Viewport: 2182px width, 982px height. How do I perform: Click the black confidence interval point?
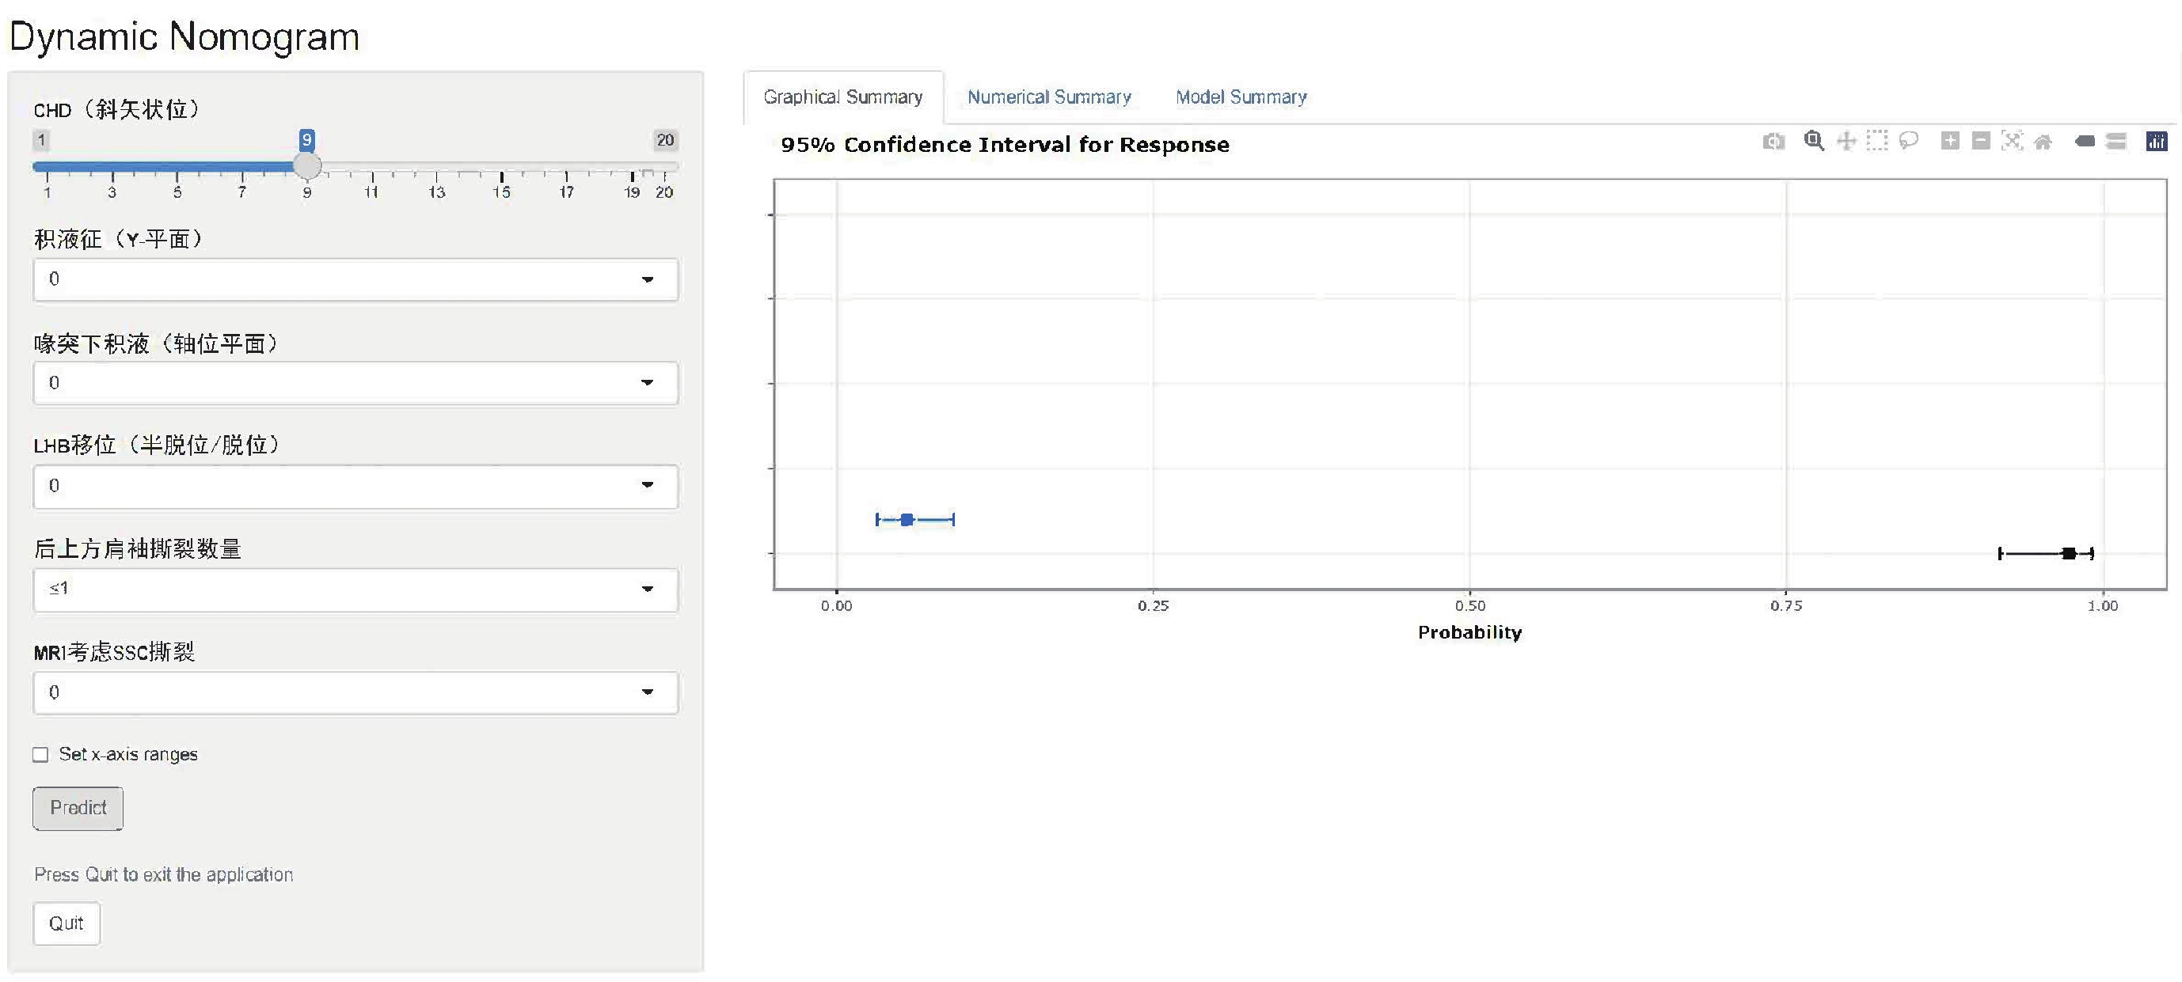point(2069,554)
